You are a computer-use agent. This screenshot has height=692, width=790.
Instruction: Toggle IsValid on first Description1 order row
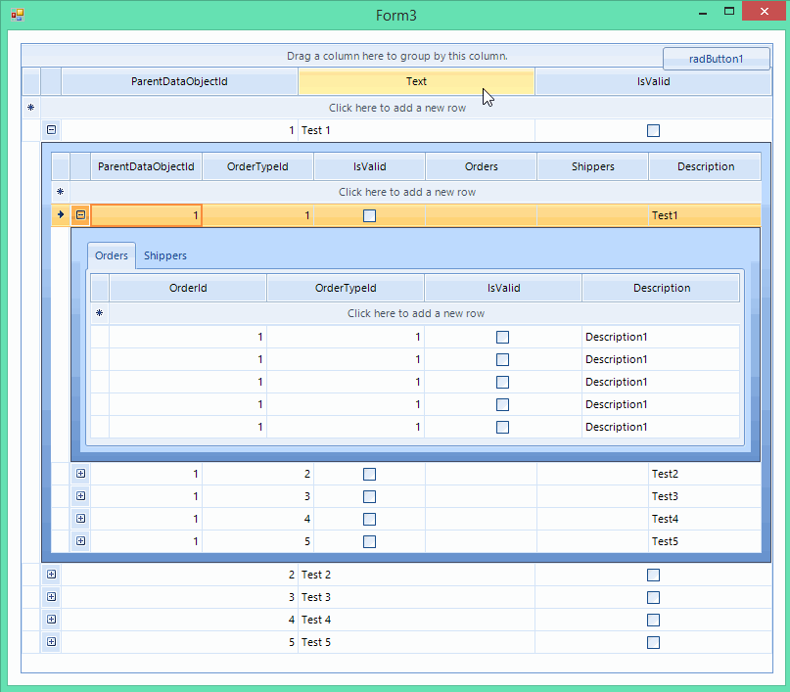(502, 337)
